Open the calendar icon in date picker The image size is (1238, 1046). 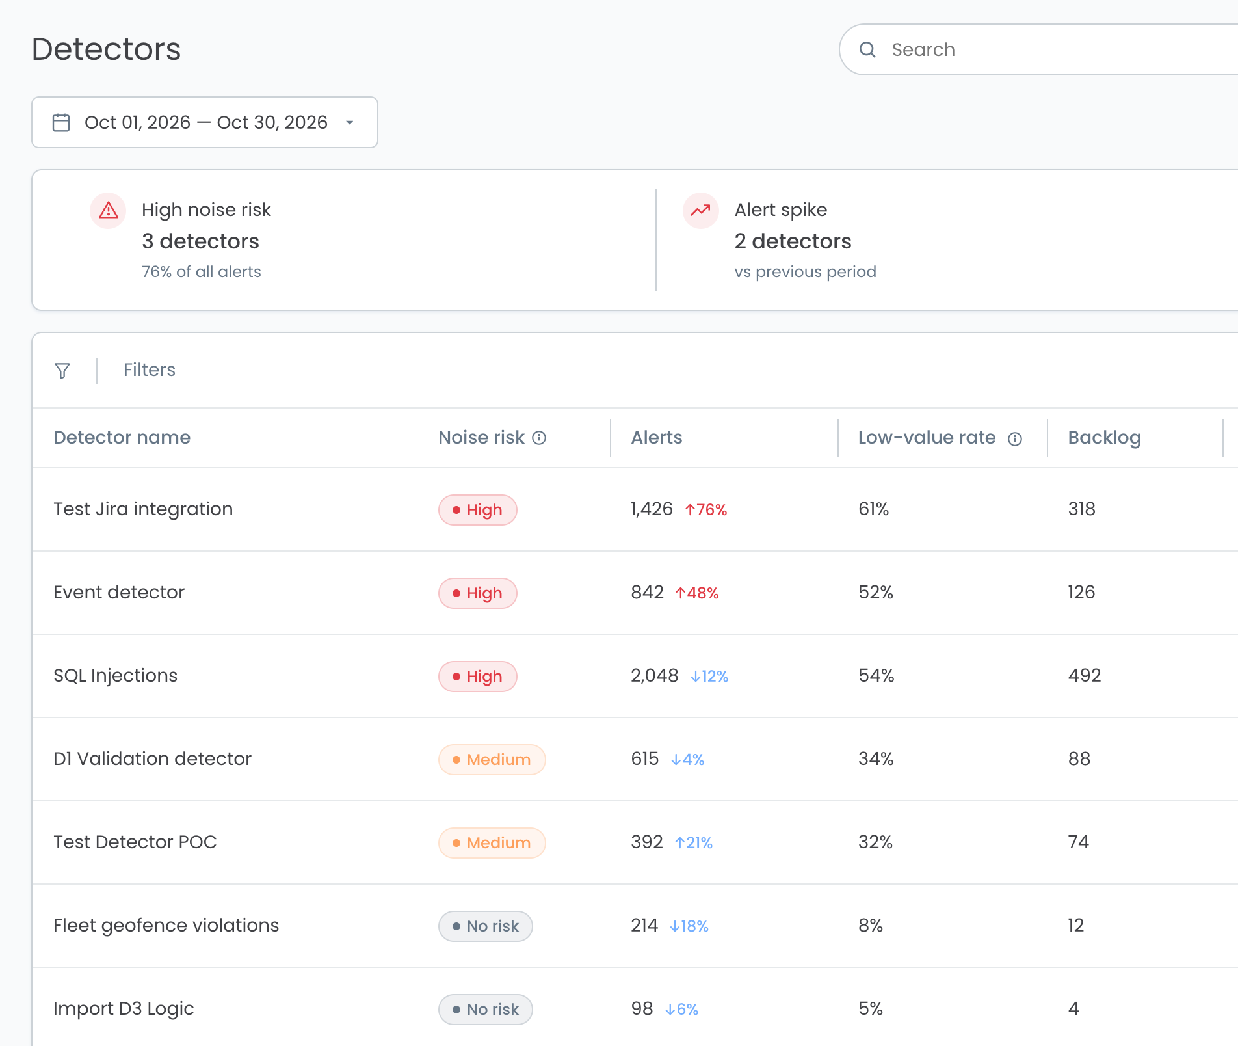tap(61, 122)
